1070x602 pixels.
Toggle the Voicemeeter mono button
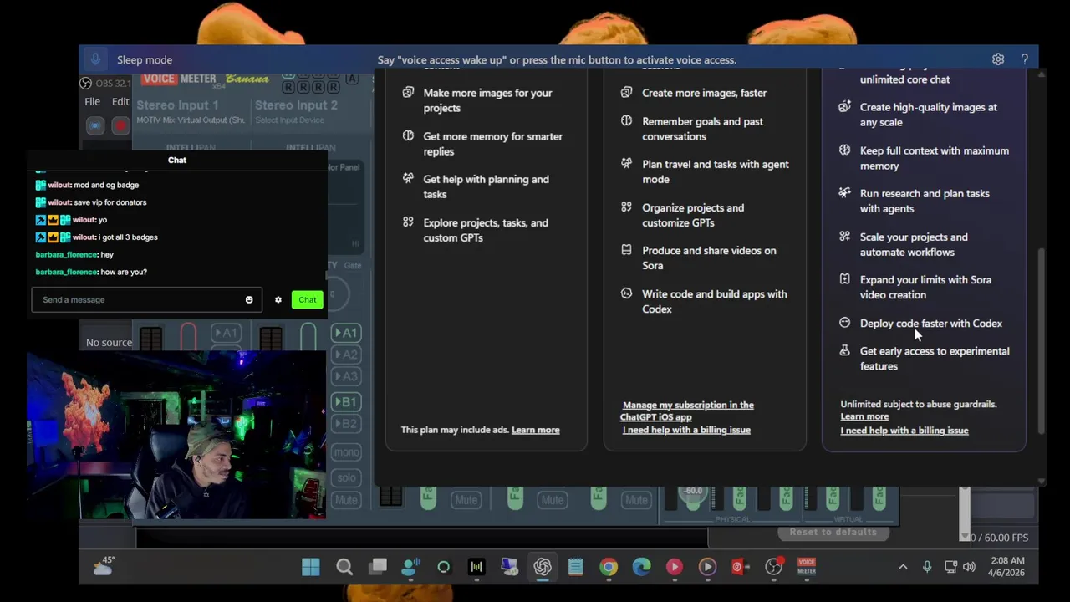click(346, 452)
